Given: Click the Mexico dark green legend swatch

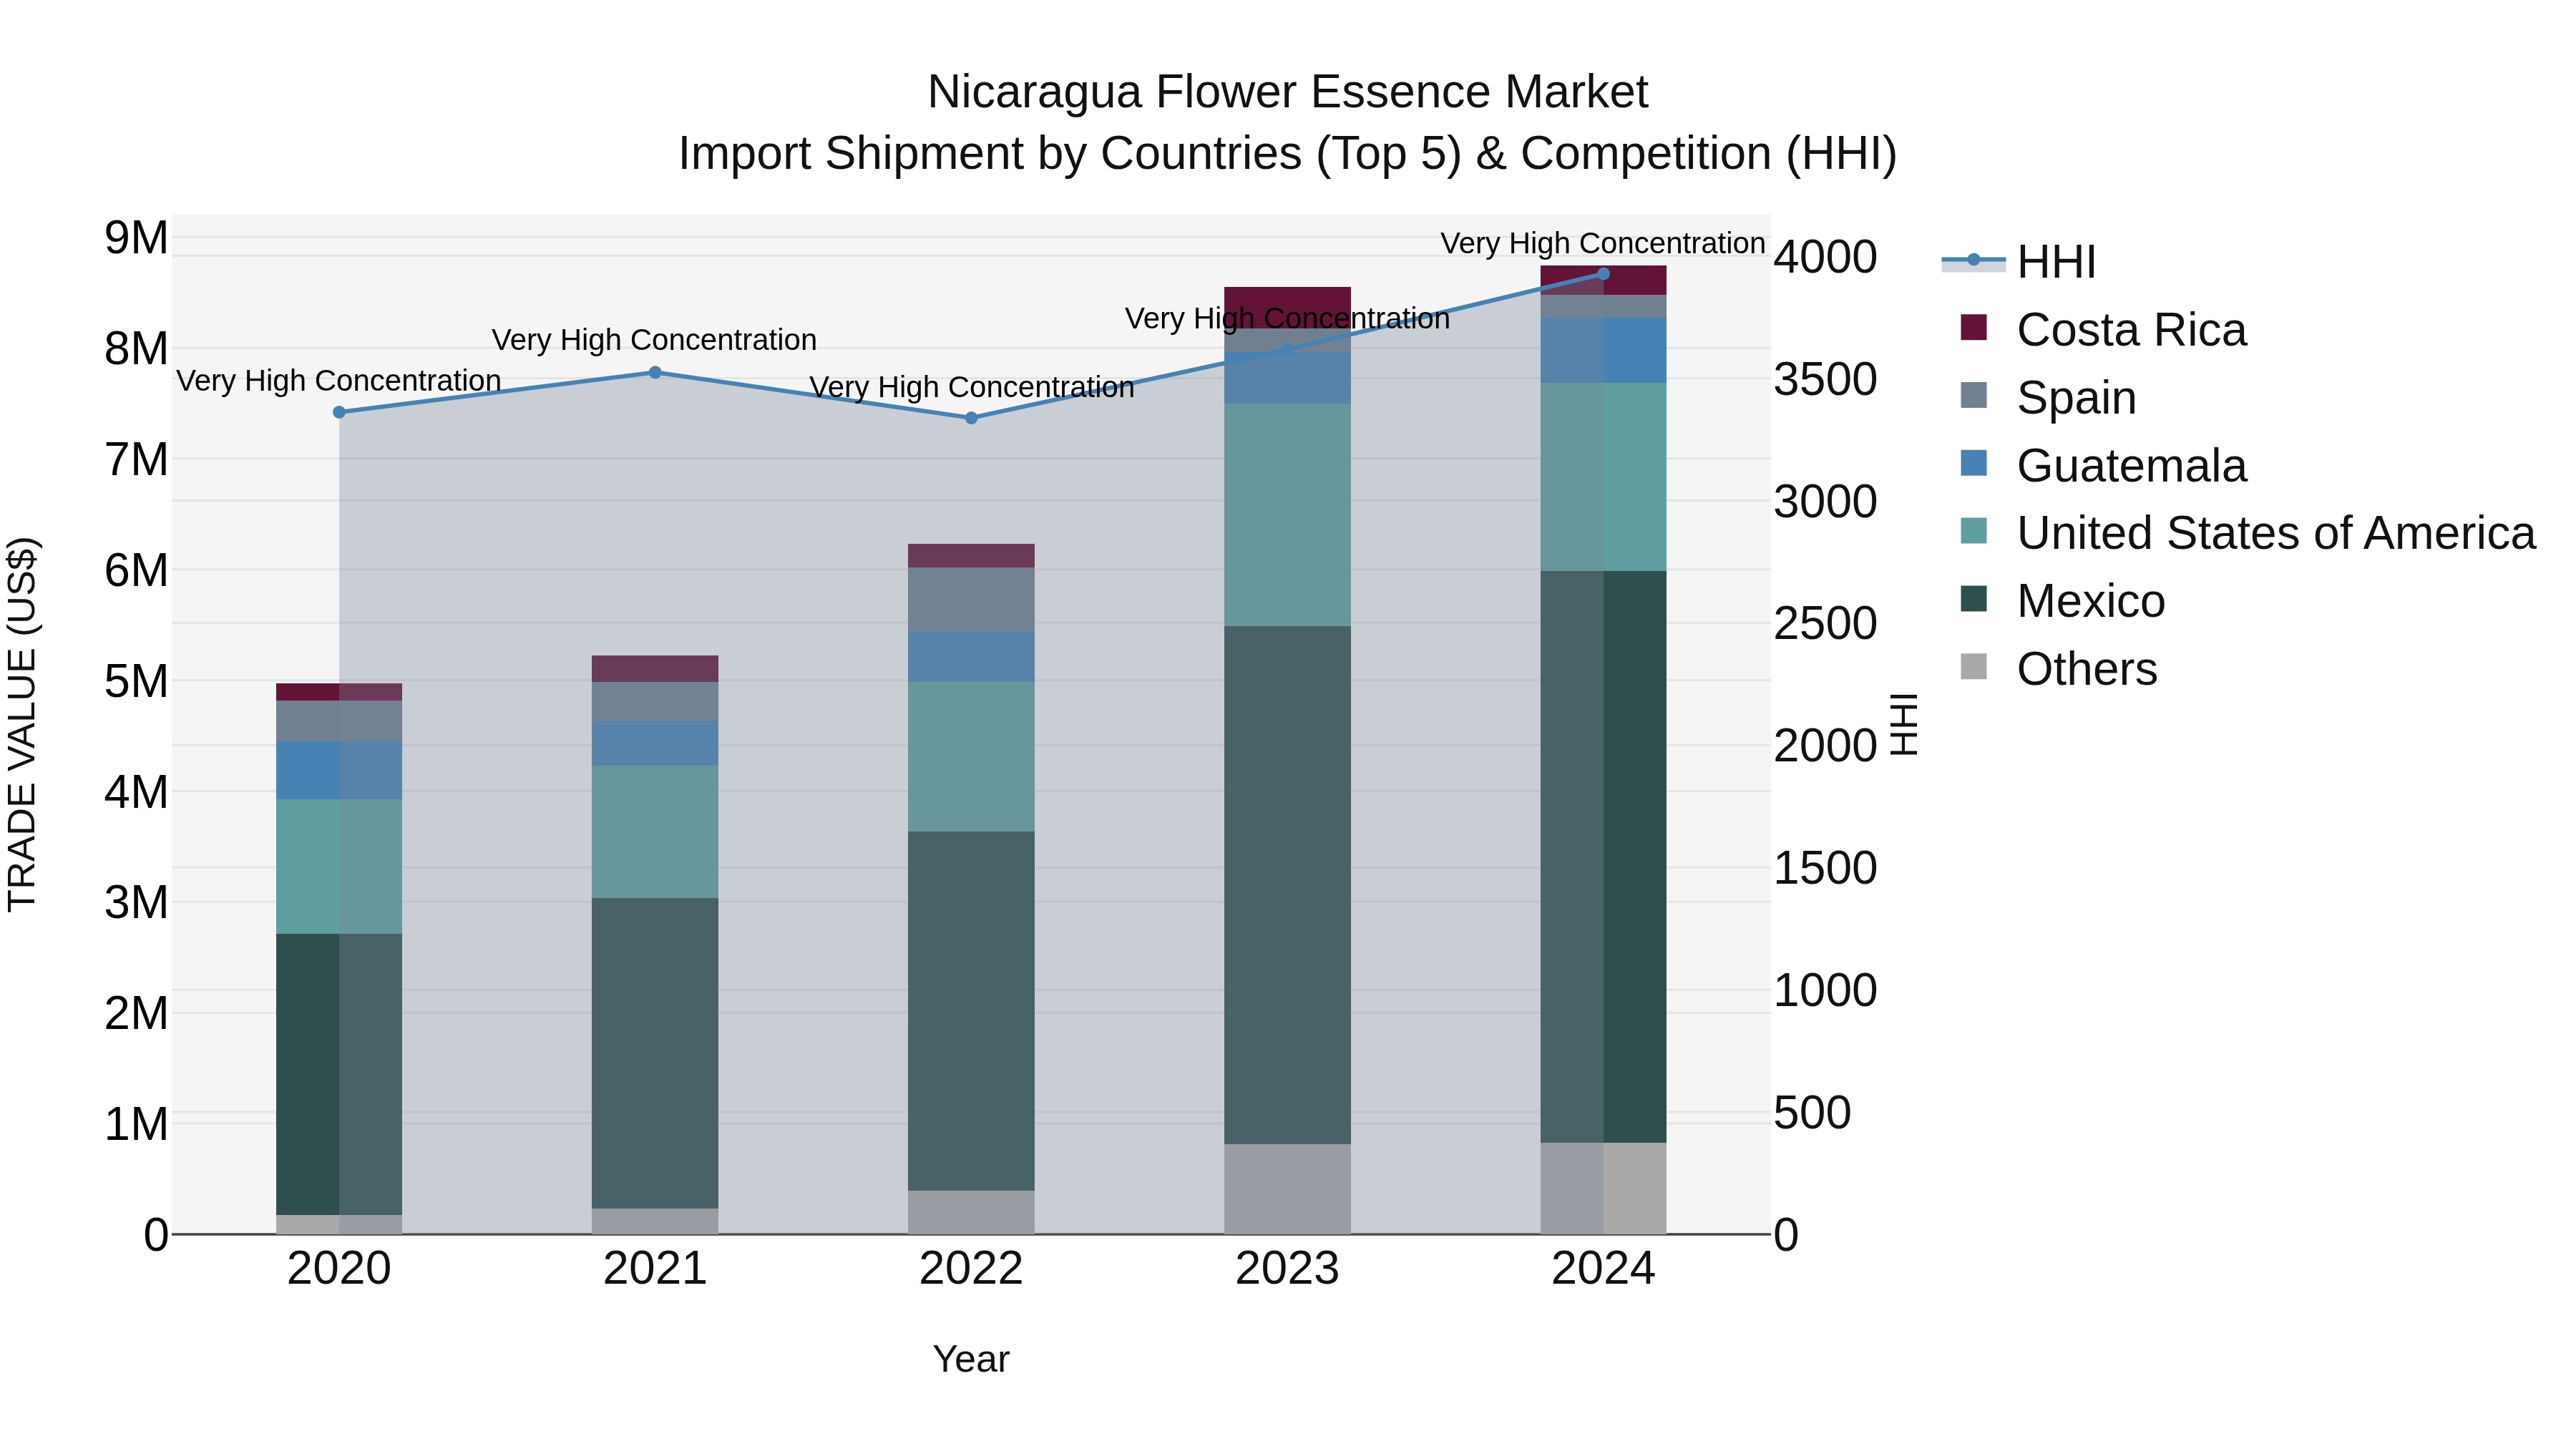Looking at the screenshot, I should click(x=1974, y=598).
